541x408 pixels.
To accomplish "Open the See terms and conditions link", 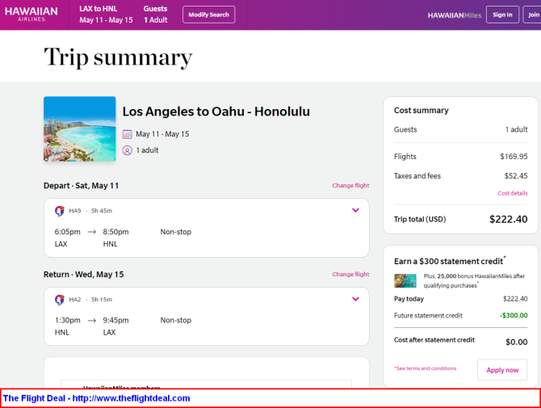I will [x=426, y=368].
